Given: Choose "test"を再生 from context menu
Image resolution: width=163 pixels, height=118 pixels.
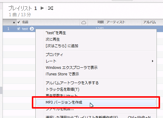Looking at the screenshot, I should [56, 33].
